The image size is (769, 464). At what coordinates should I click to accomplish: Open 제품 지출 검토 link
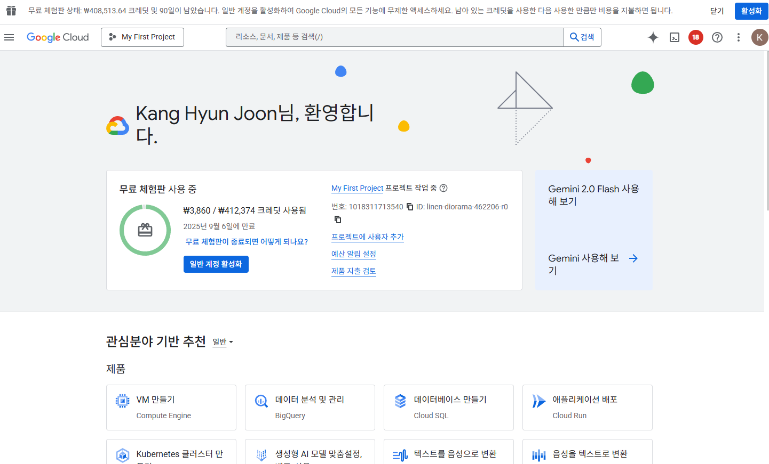coord(354,271)
